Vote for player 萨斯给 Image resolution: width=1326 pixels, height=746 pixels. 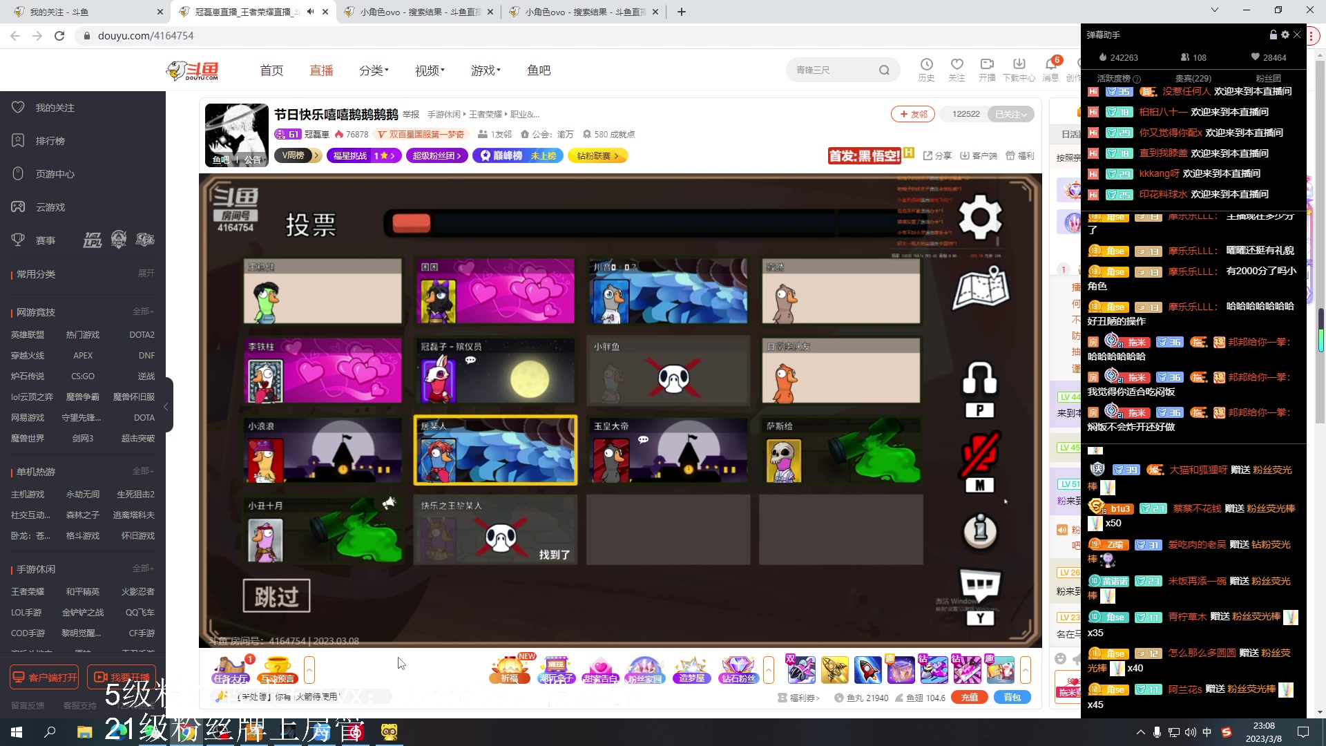840,450
